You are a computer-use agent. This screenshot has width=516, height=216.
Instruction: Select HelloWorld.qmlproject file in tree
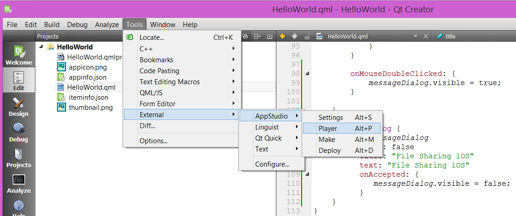point(95,57)
